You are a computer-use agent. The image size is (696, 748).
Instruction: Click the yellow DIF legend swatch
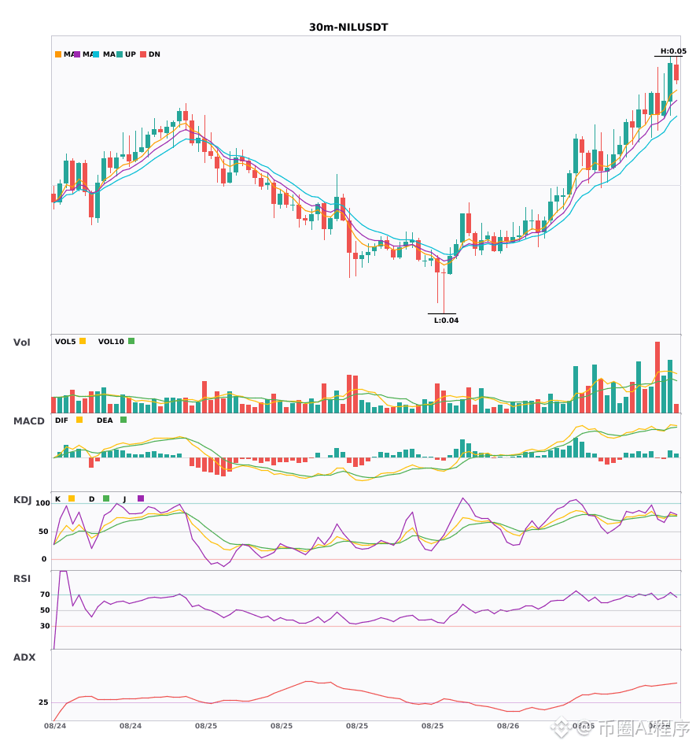79,420
